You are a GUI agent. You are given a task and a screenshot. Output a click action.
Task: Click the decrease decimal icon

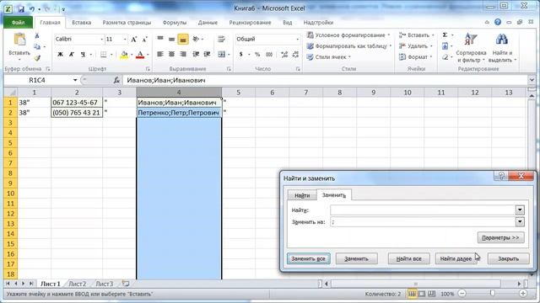(x=295, y=54)
